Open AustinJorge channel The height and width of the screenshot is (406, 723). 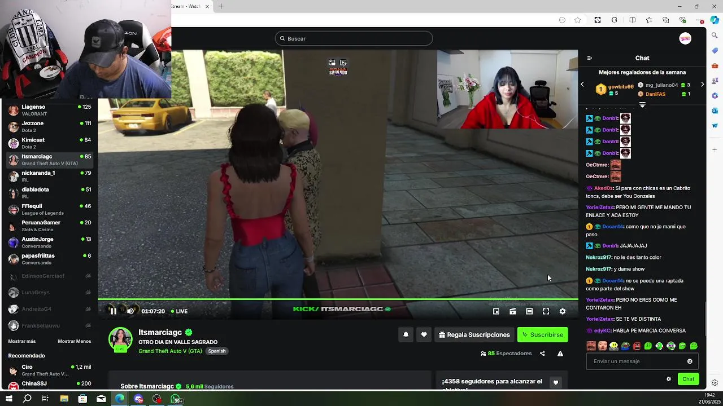(x=50, y=242)
